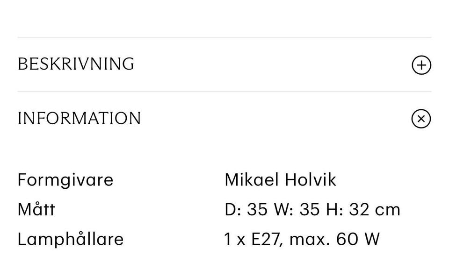Click the Formgivare label
This screenshot has width=449, height=277.
pos(65,180)
